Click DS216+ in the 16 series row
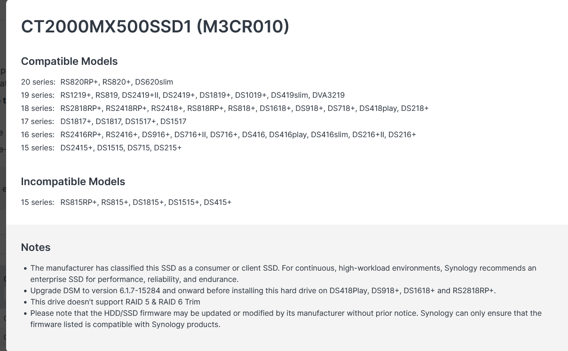The width and height of the screenshot is (568, 351). (402, 134)
